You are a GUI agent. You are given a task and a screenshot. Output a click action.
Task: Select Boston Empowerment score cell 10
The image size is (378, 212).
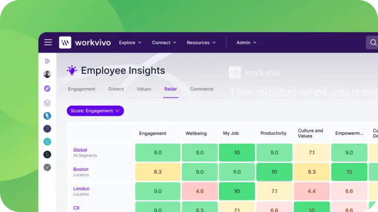[349, 172]
